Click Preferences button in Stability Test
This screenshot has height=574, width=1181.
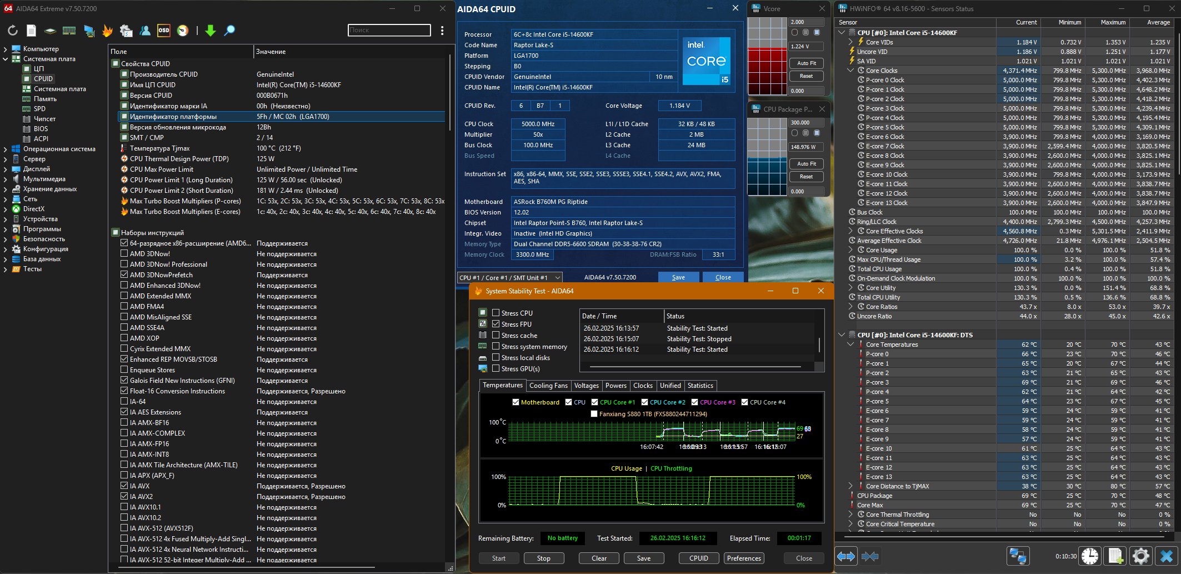point(744,558)
